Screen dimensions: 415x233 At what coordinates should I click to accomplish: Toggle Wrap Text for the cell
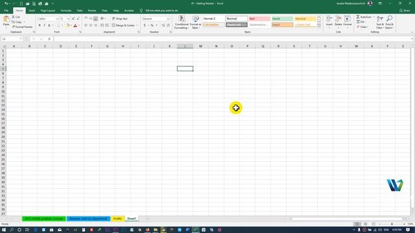(119, 19)
